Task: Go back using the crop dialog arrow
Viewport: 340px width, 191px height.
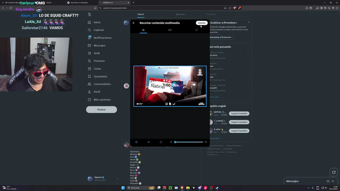Action: tap(134, 23)
